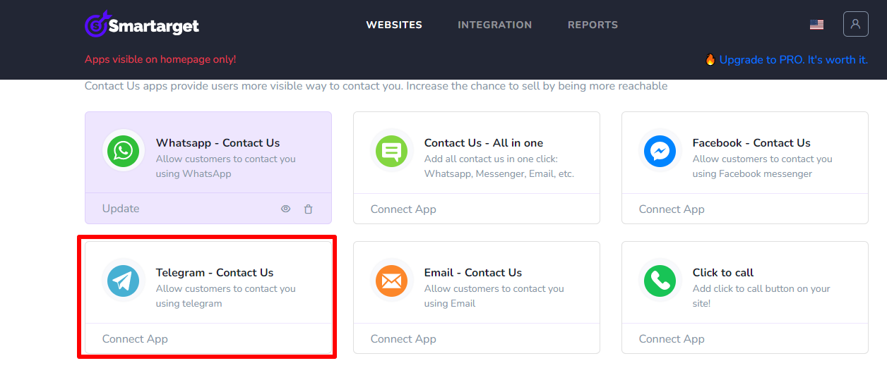Open the INTEGRATION menu
This screenshot has width=887, height=368.
point(494,25)
